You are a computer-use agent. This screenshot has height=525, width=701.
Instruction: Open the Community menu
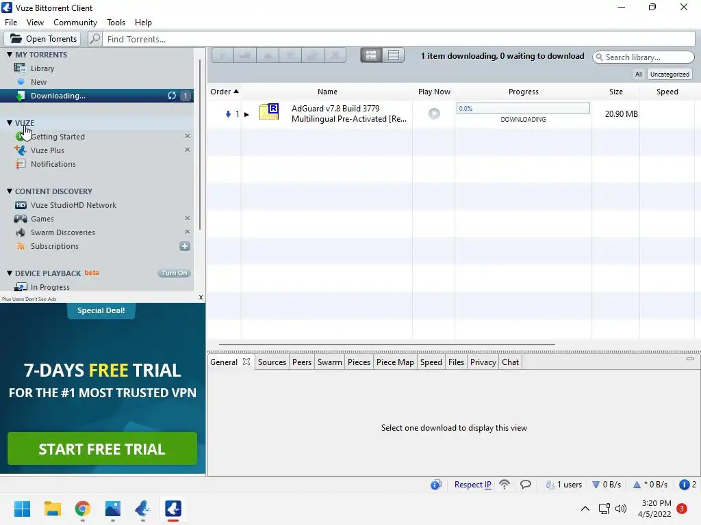75,23
